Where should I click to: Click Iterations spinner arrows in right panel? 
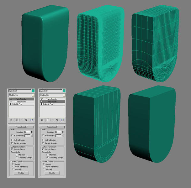[x=62, y=132]
